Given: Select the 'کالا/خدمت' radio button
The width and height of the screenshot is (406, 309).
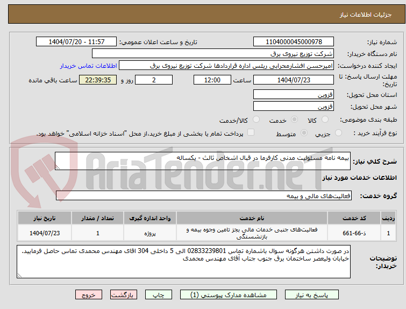Looking at the screenshot, I should click(x=256, y=120).
